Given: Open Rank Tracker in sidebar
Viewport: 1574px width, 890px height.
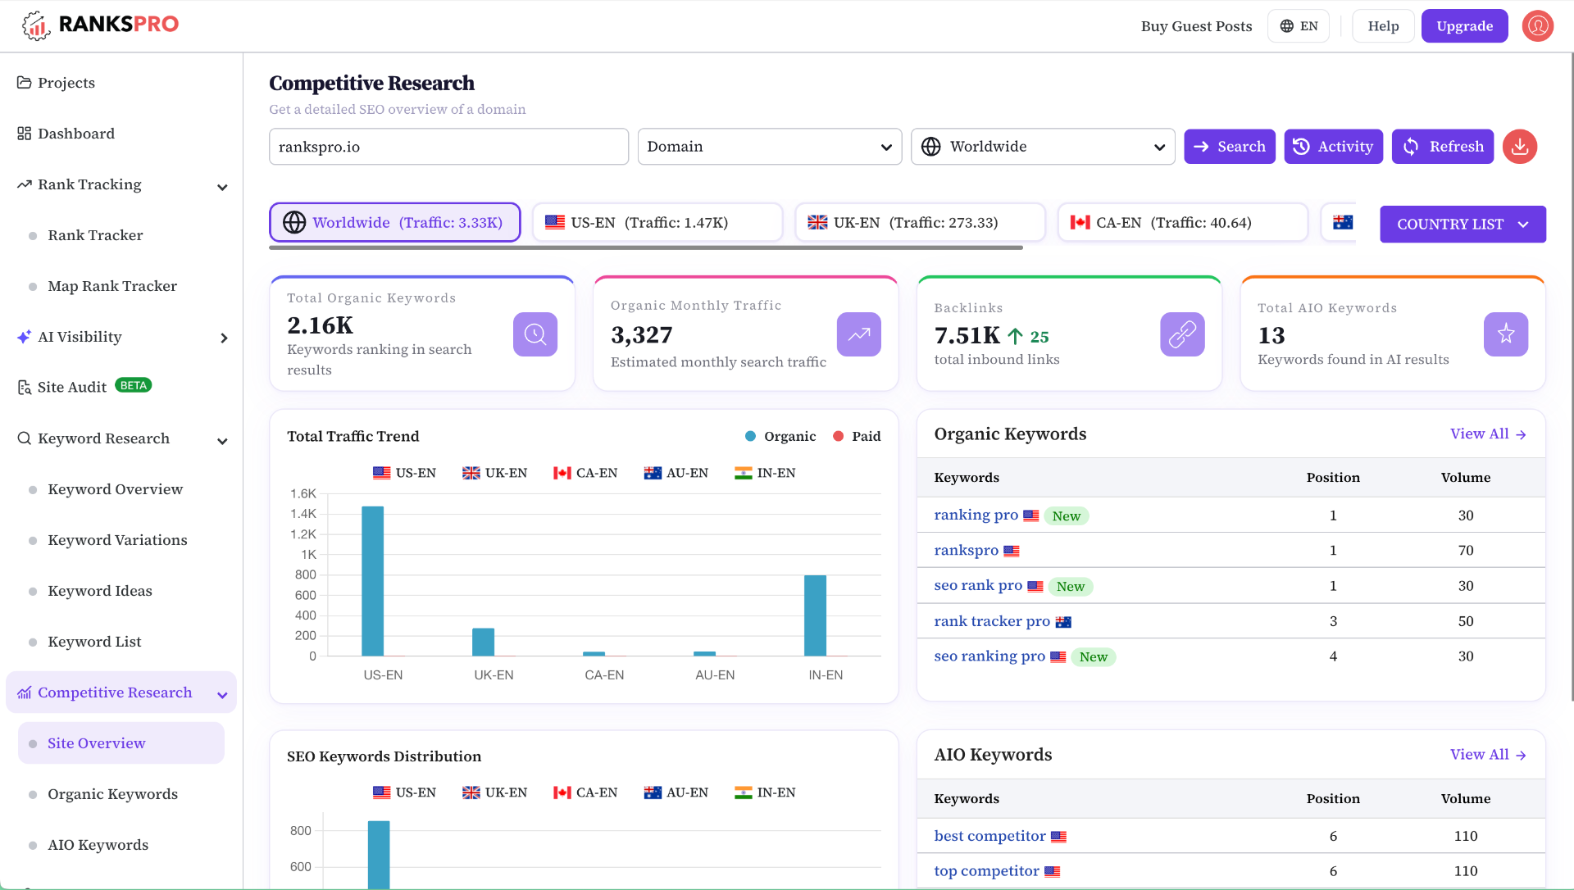Looking at the screenshot, I should 95,235.
